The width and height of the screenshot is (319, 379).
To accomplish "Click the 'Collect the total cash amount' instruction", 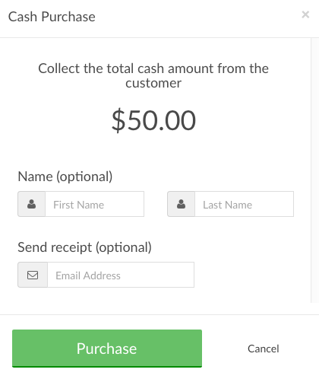I will (x=153, y=75).
